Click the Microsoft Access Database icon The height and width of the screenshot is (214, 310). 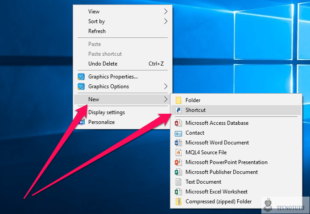tap(178, 123)
